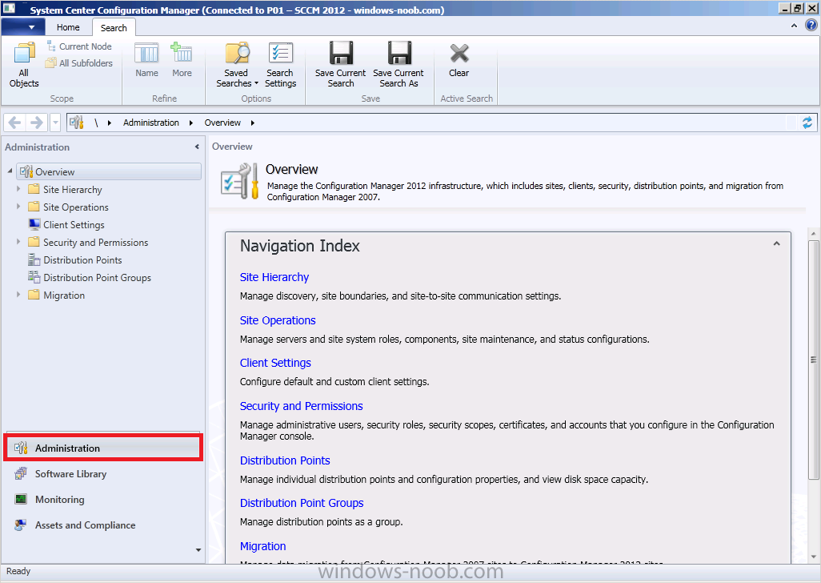Click the More refine criteria icon
Viewport: 821px width, 583px height.
tap(182, 60)
